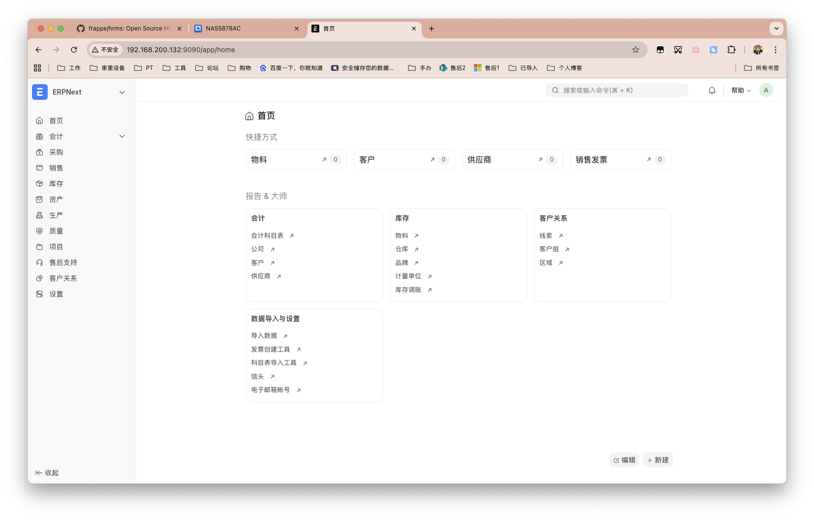Select the 项目 sidebar icon
The image size is (814, 520).
pyautogui.click(x=39, y=247)
